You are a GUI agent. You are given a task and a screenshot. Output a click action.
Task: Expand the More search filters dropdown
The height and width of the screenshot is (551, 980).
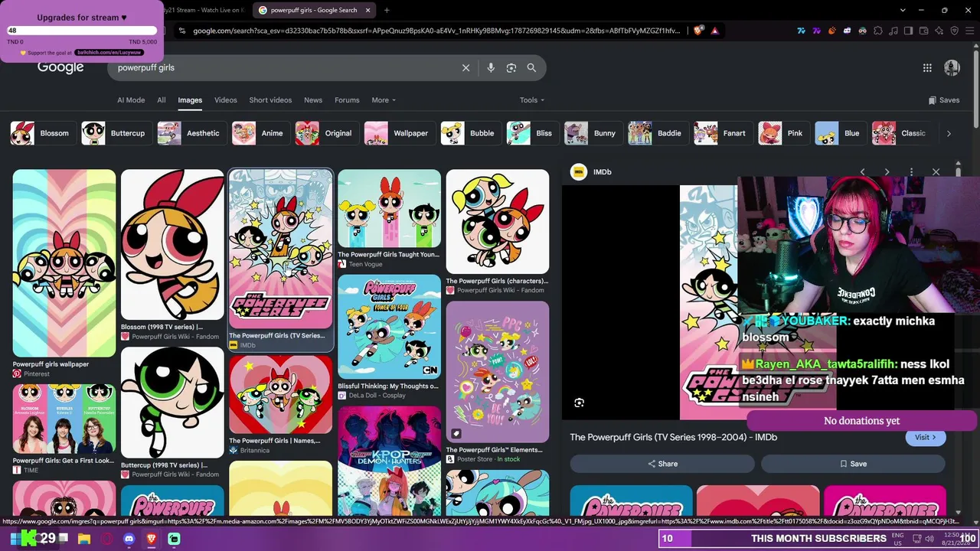(x=384, y=100)
